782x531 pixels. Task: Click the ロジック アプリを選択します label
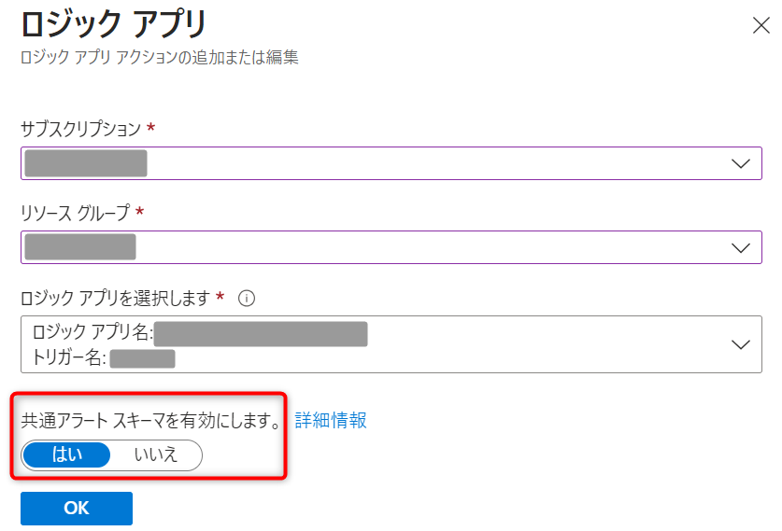coord(115,298)
